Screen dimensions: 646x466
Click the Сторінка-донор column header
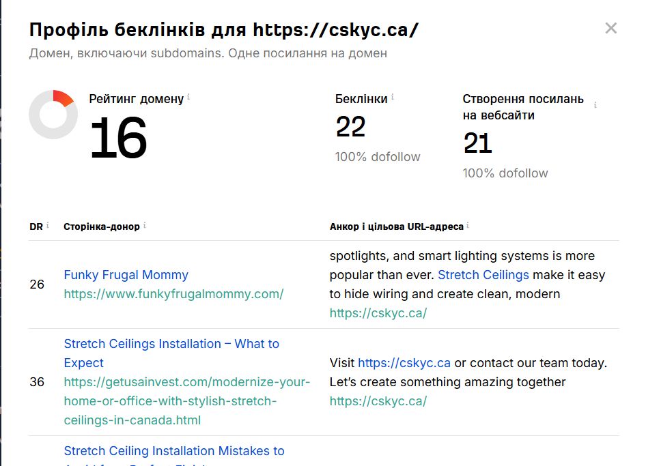(101, 227)
